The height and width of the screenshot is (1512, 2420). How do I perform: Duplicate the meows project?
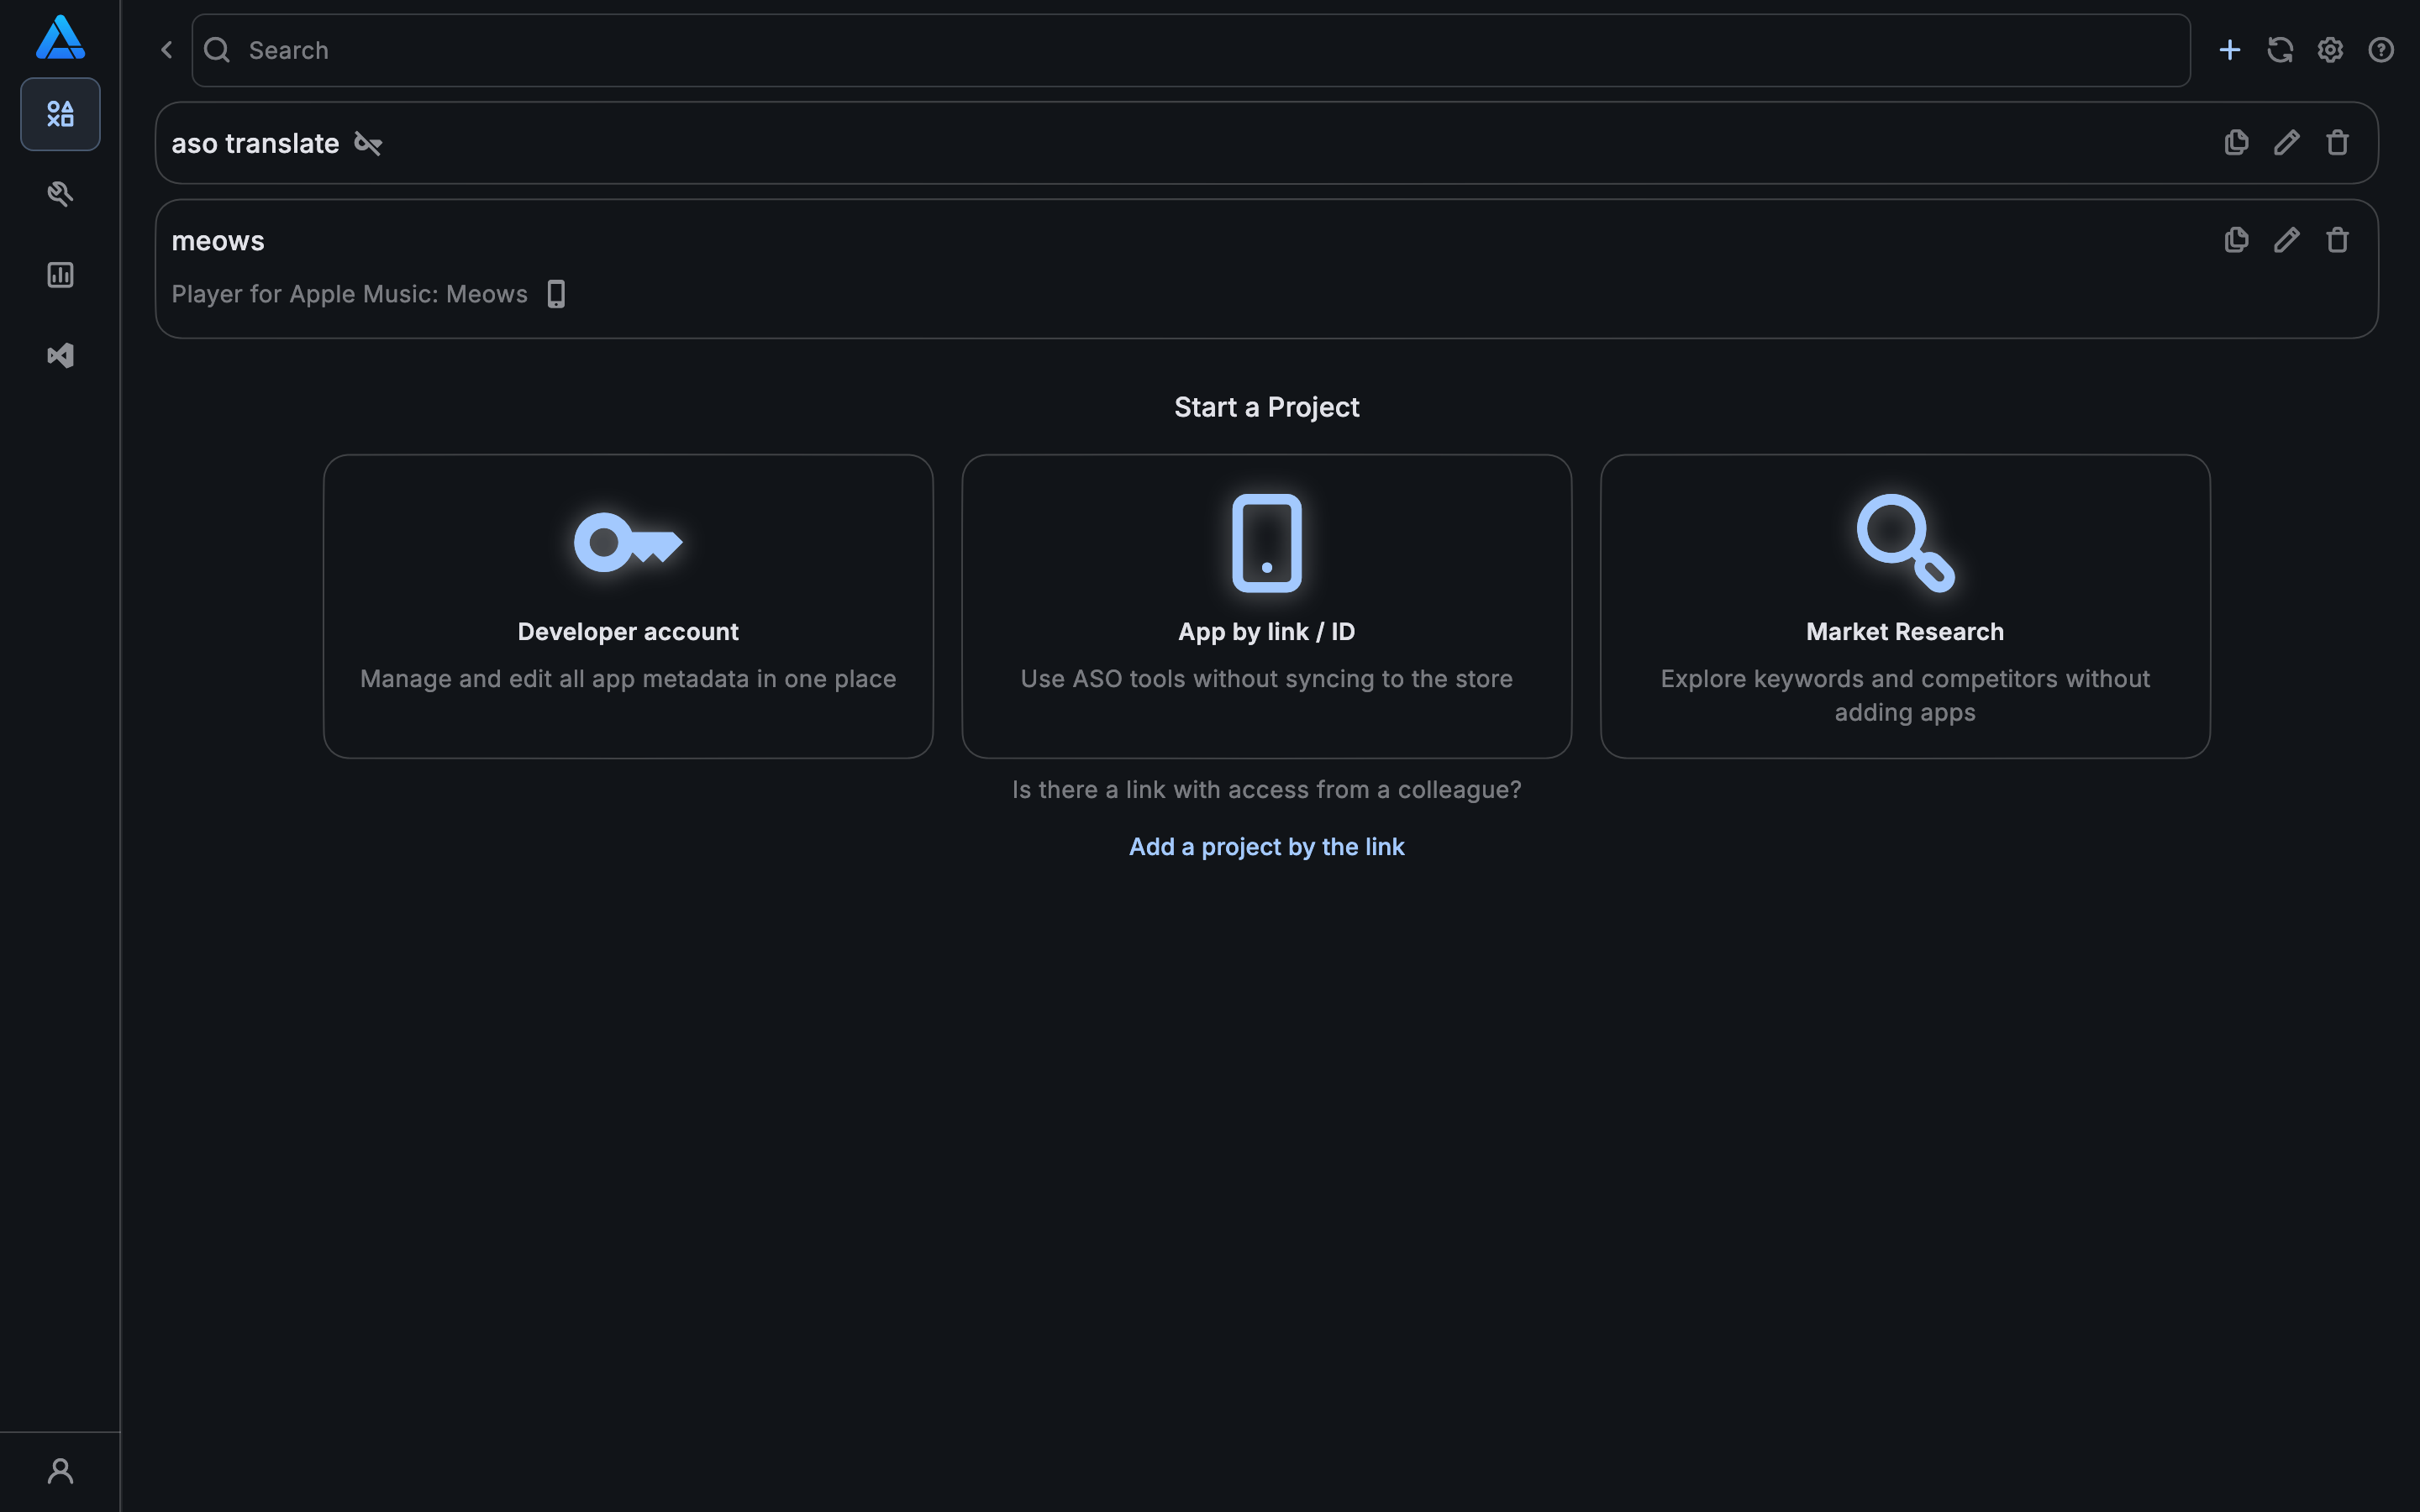[x=2236, y=240]
